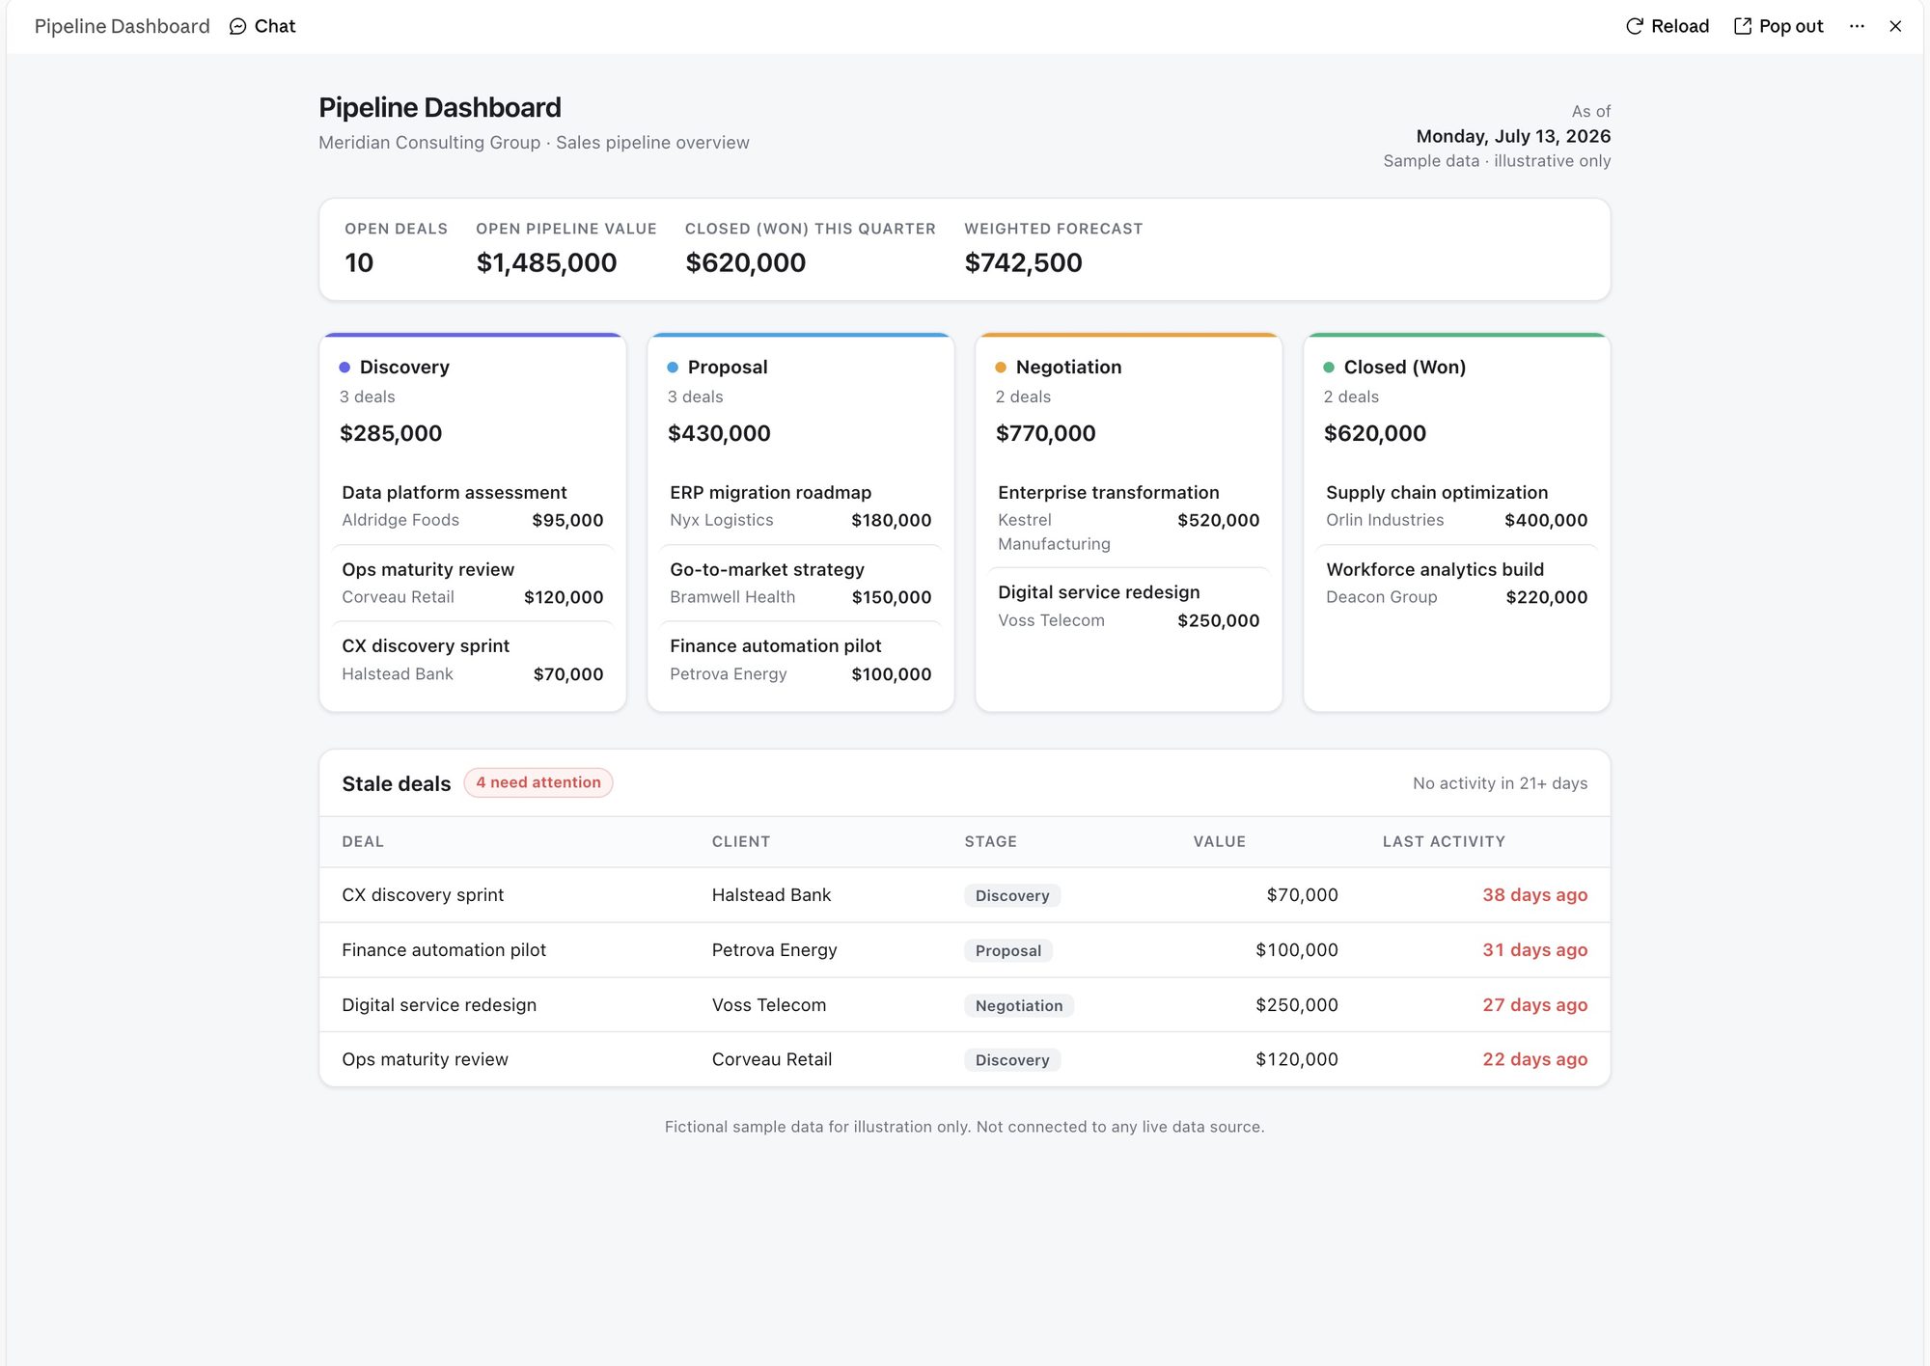This screenshot has height=1366, width=1930.
Task: Open the Ops maturity review deal card
Action: [473, 583]
